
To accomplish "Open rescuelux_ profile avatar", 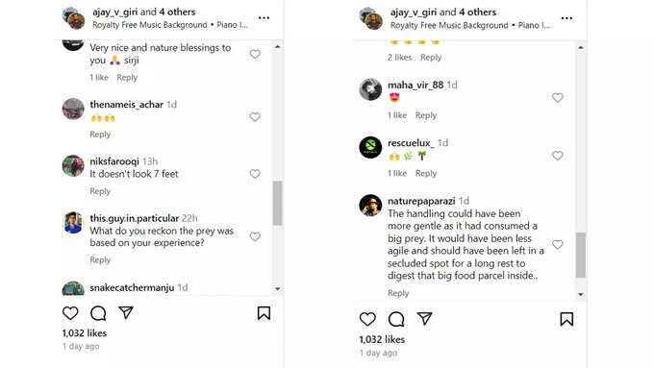I will point(370,147).
